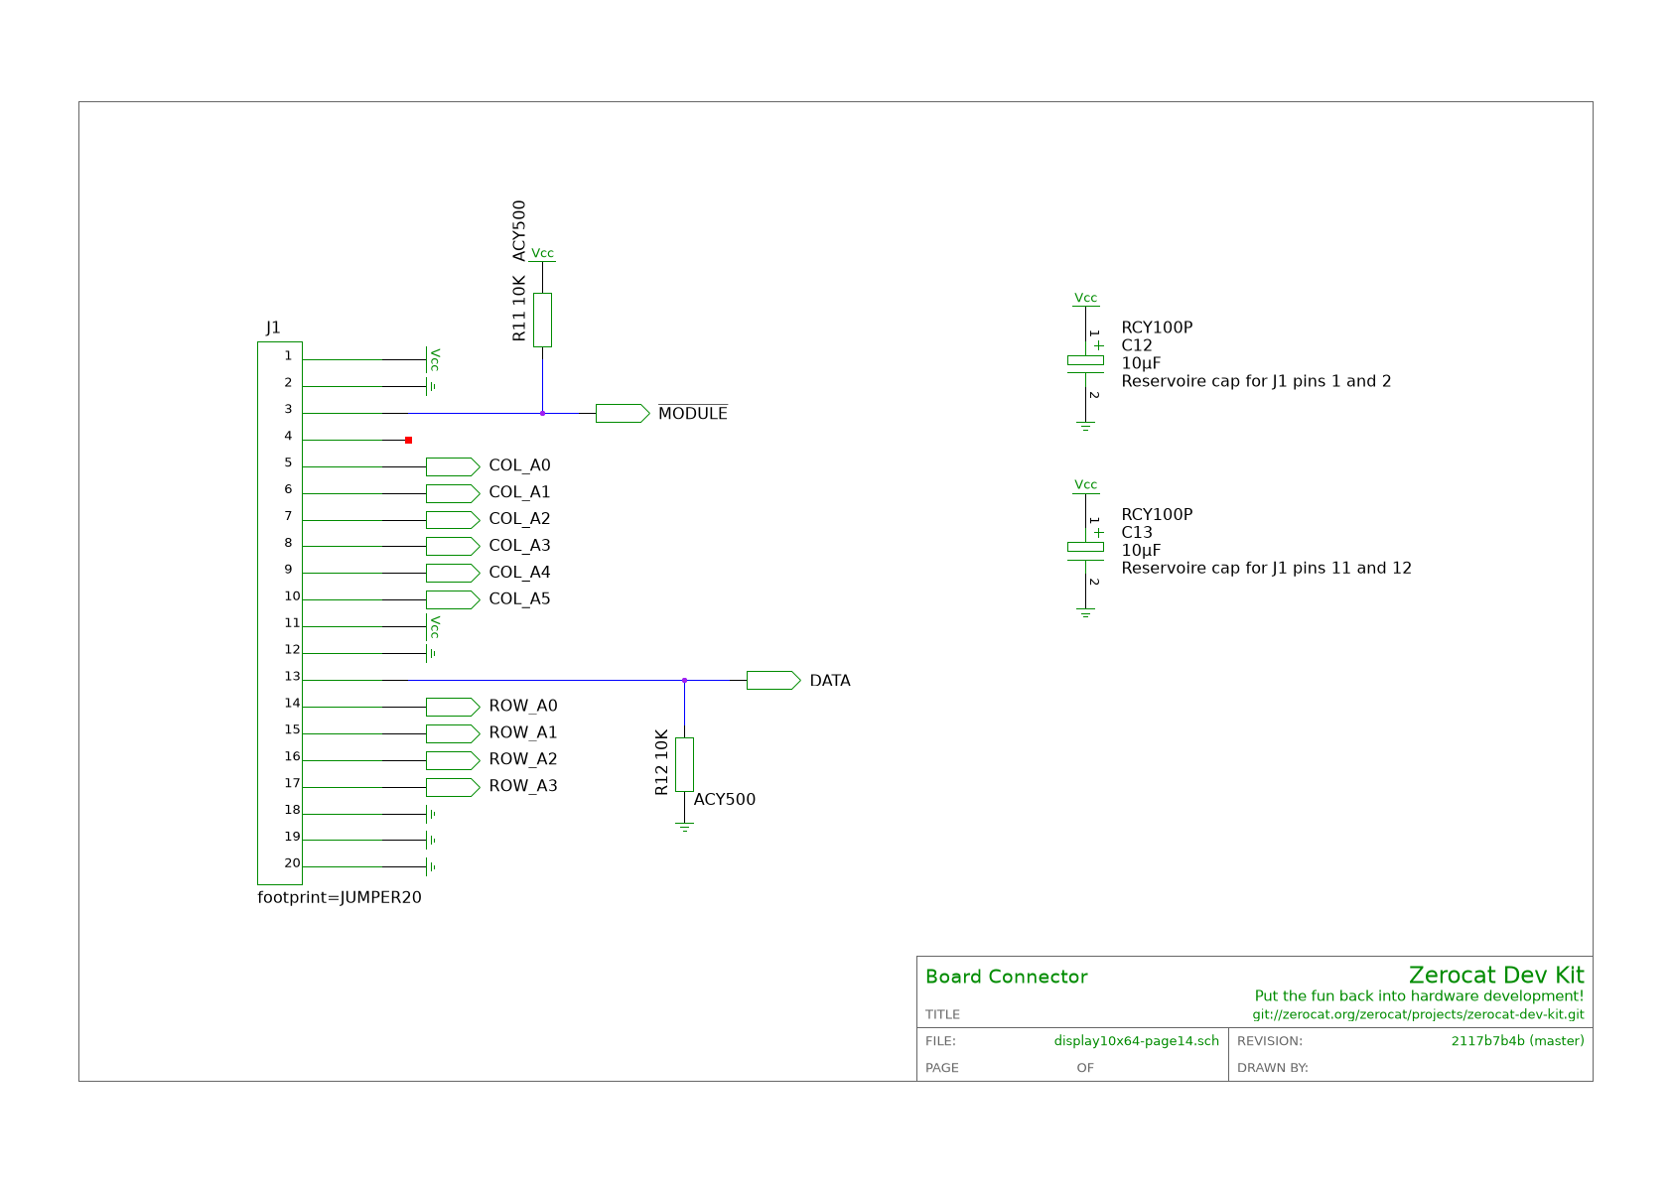Click the ground symbol at J1 pin 18
This screenshot has width=1672, height=1182.
click(x=431, y=814)
